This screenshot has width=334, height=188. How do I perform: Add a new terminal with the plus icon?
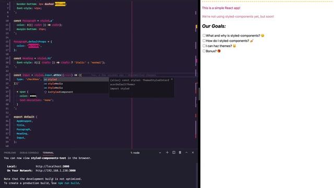[167, 152]
